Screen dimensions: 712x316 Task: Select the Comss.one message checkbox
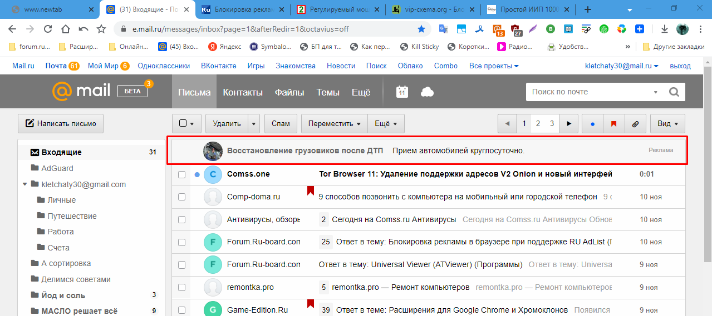pos(181,174)
